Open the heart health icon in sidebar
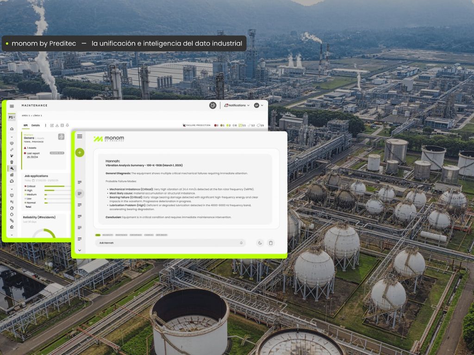Viewport: 474px width, 355px height. (12, 143)
